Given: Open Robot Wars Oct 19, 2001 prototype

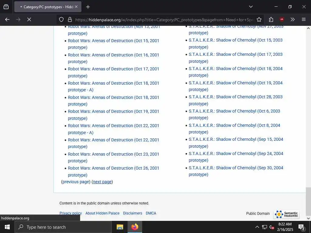Looking at the screenshot, I should (114, 115).
